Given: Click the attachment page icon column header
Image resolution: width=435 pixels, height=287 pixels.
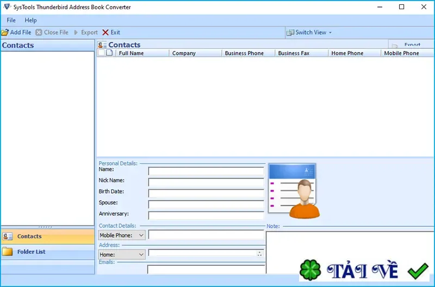Looking at the screenshot, I should [110, 53].
